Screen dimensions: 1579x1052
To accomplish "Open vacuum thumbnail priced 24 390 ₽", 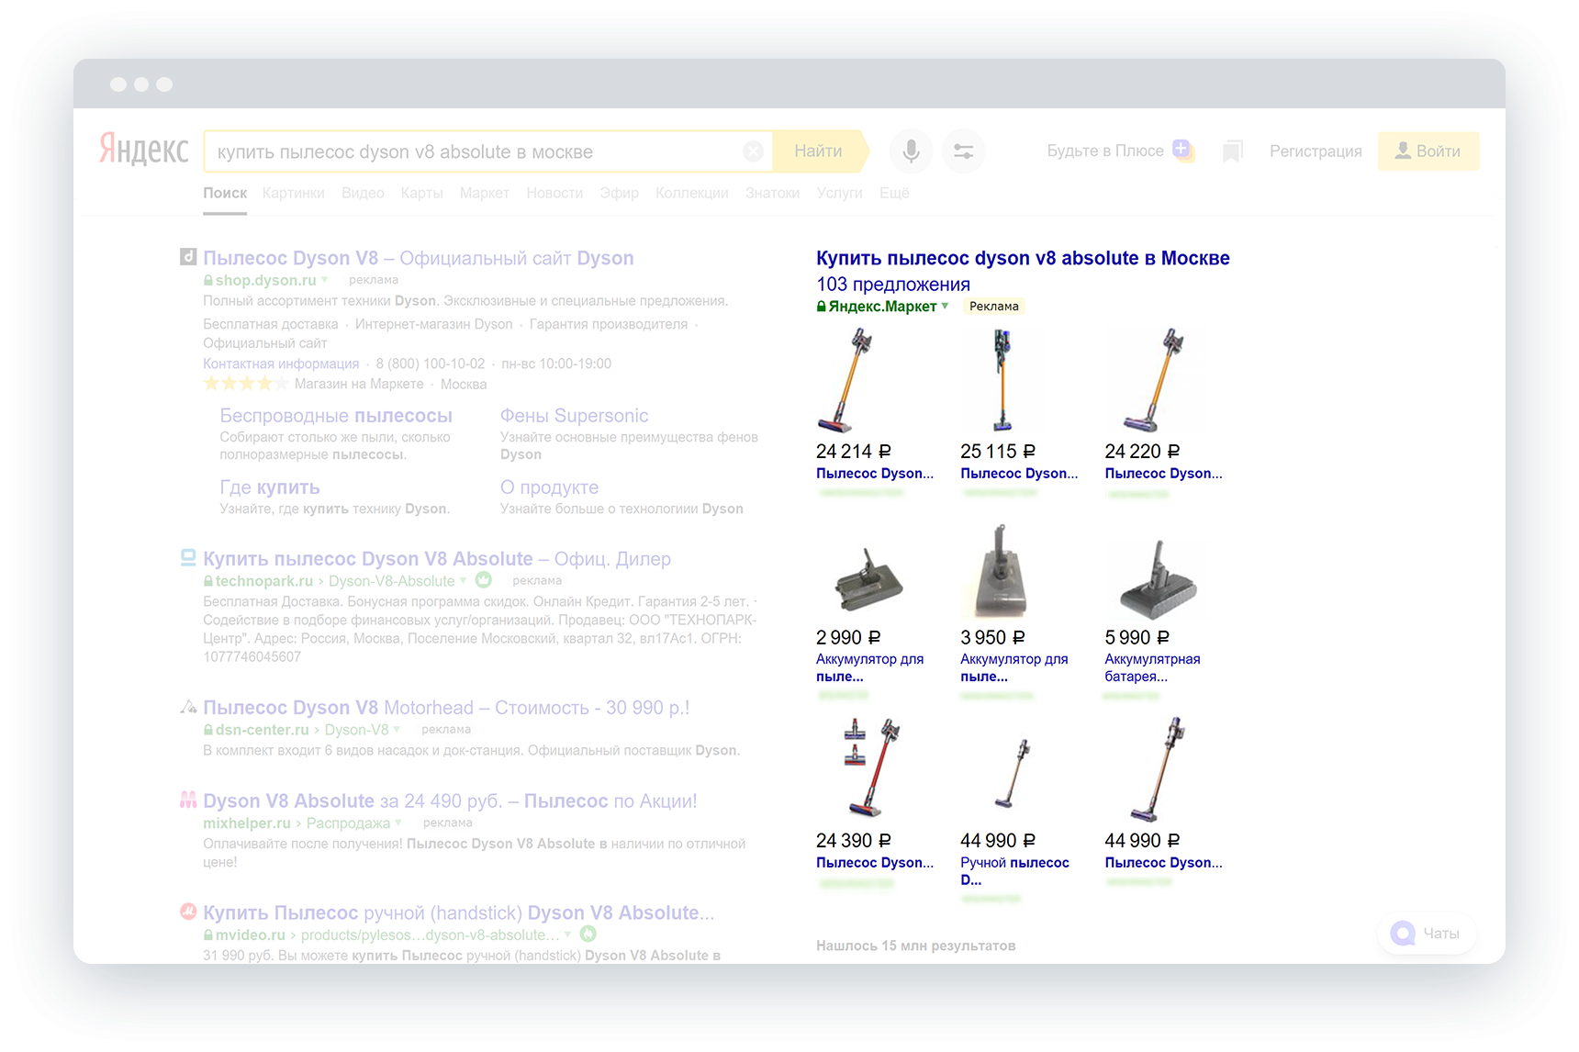I will click(869, 768).
